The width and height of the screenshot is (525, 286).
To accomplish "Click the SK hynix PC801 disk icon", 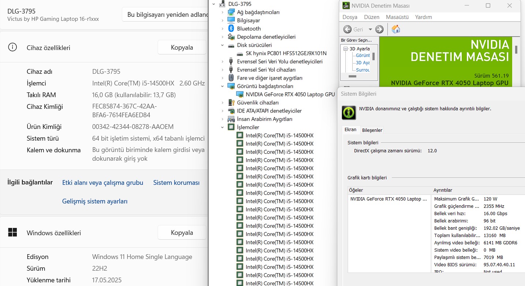I will (x=240, y=53).
